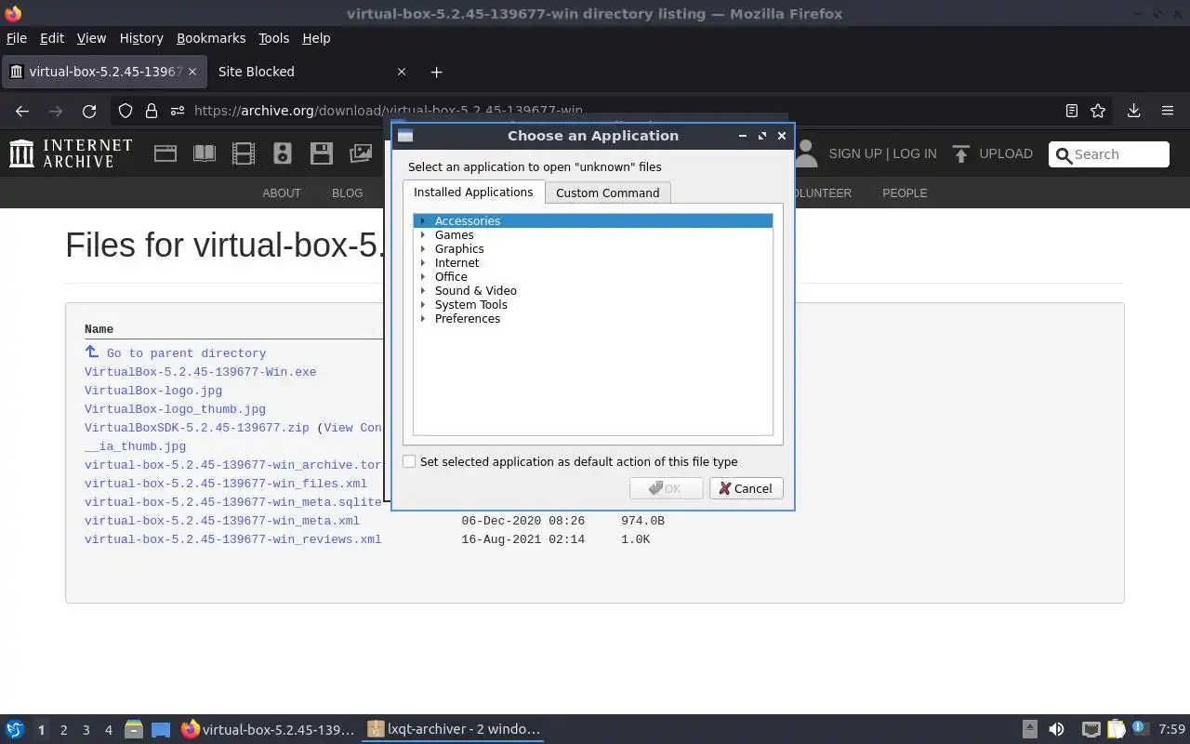Click the show desktop icon in taskbar

(161, 729)
